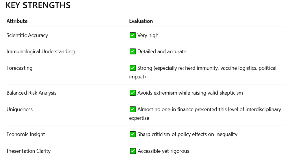Click the Attribute column header
292x160 pixels.
pyautogui.click(x=17, y=21)
